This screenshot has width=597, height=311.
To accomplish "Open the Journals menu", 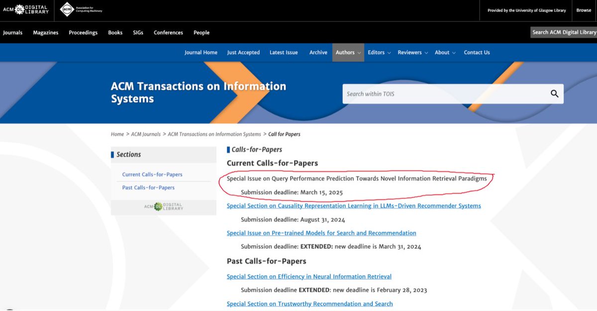I will click(13, 33).
